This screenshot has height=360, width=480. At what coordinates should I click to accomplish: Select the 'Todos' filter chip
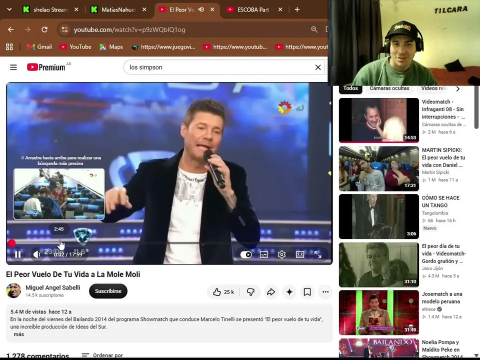pos(350,88)
